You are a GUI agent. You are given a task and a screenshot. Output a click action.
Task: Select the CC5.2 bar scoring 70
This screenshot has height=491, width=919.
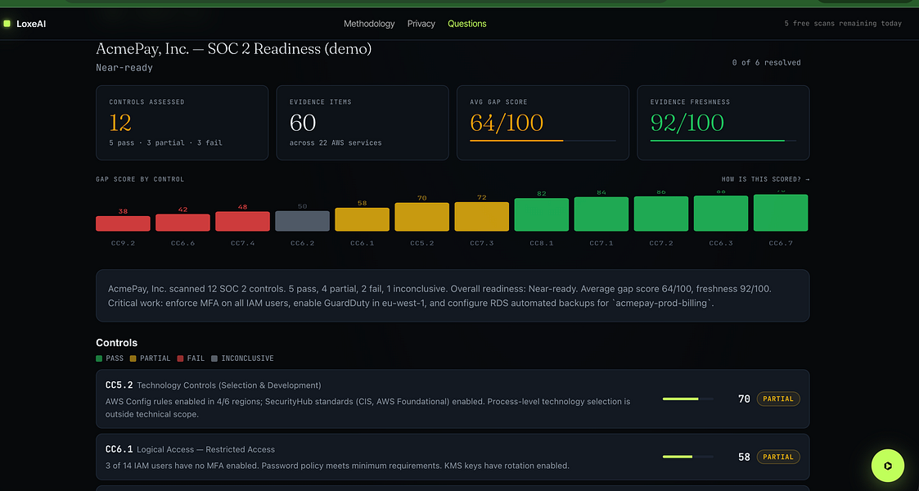coord(422,217)
